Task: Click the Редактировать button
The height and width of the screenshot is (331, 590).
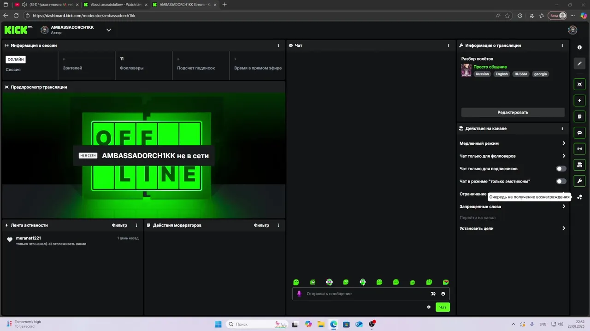Action: click(513, 112)
